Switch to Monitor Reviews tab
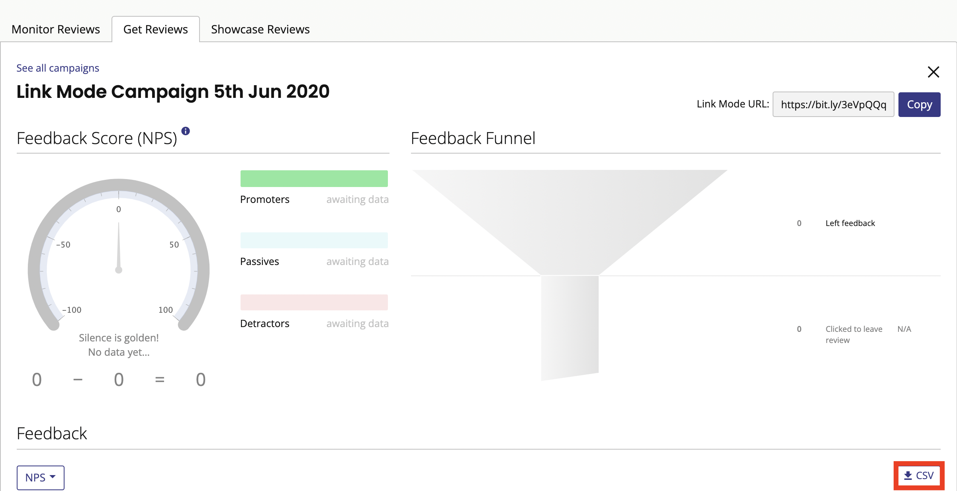The width and height of the screenshot is (957, 491). [x=56, y=29]
